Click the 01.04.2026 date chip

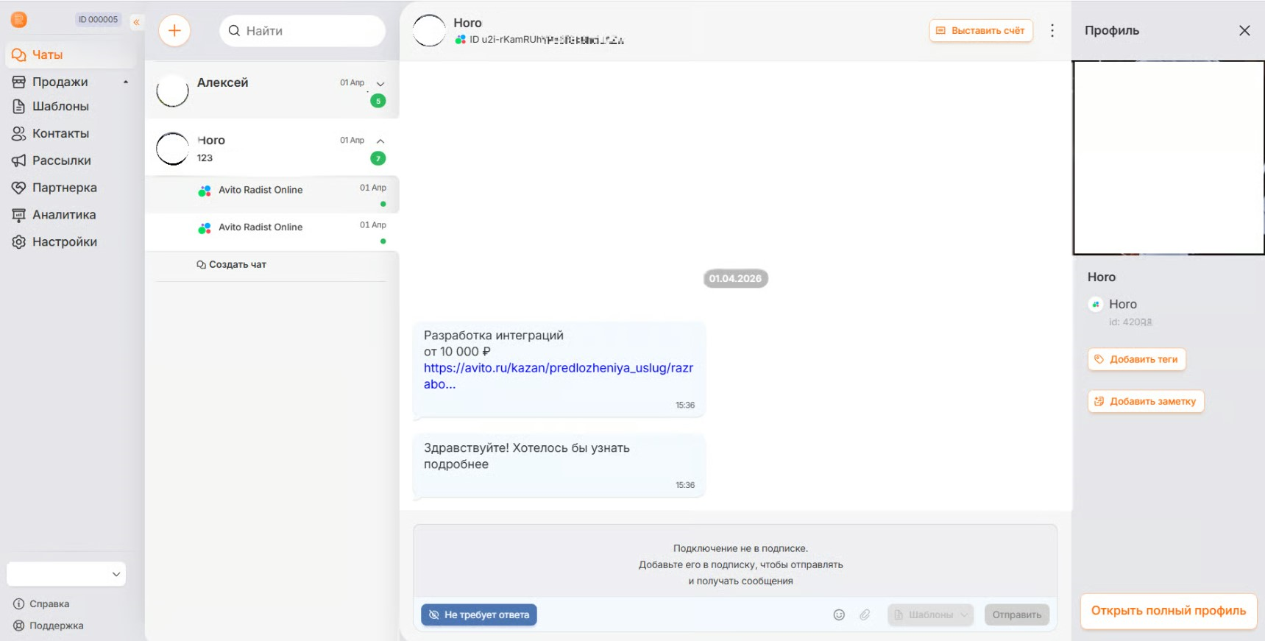[x=736, y=279]
